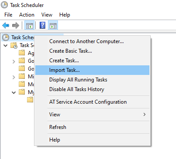
Task: Select the 'Mi' folder label in tree
Action: point(31,76)
